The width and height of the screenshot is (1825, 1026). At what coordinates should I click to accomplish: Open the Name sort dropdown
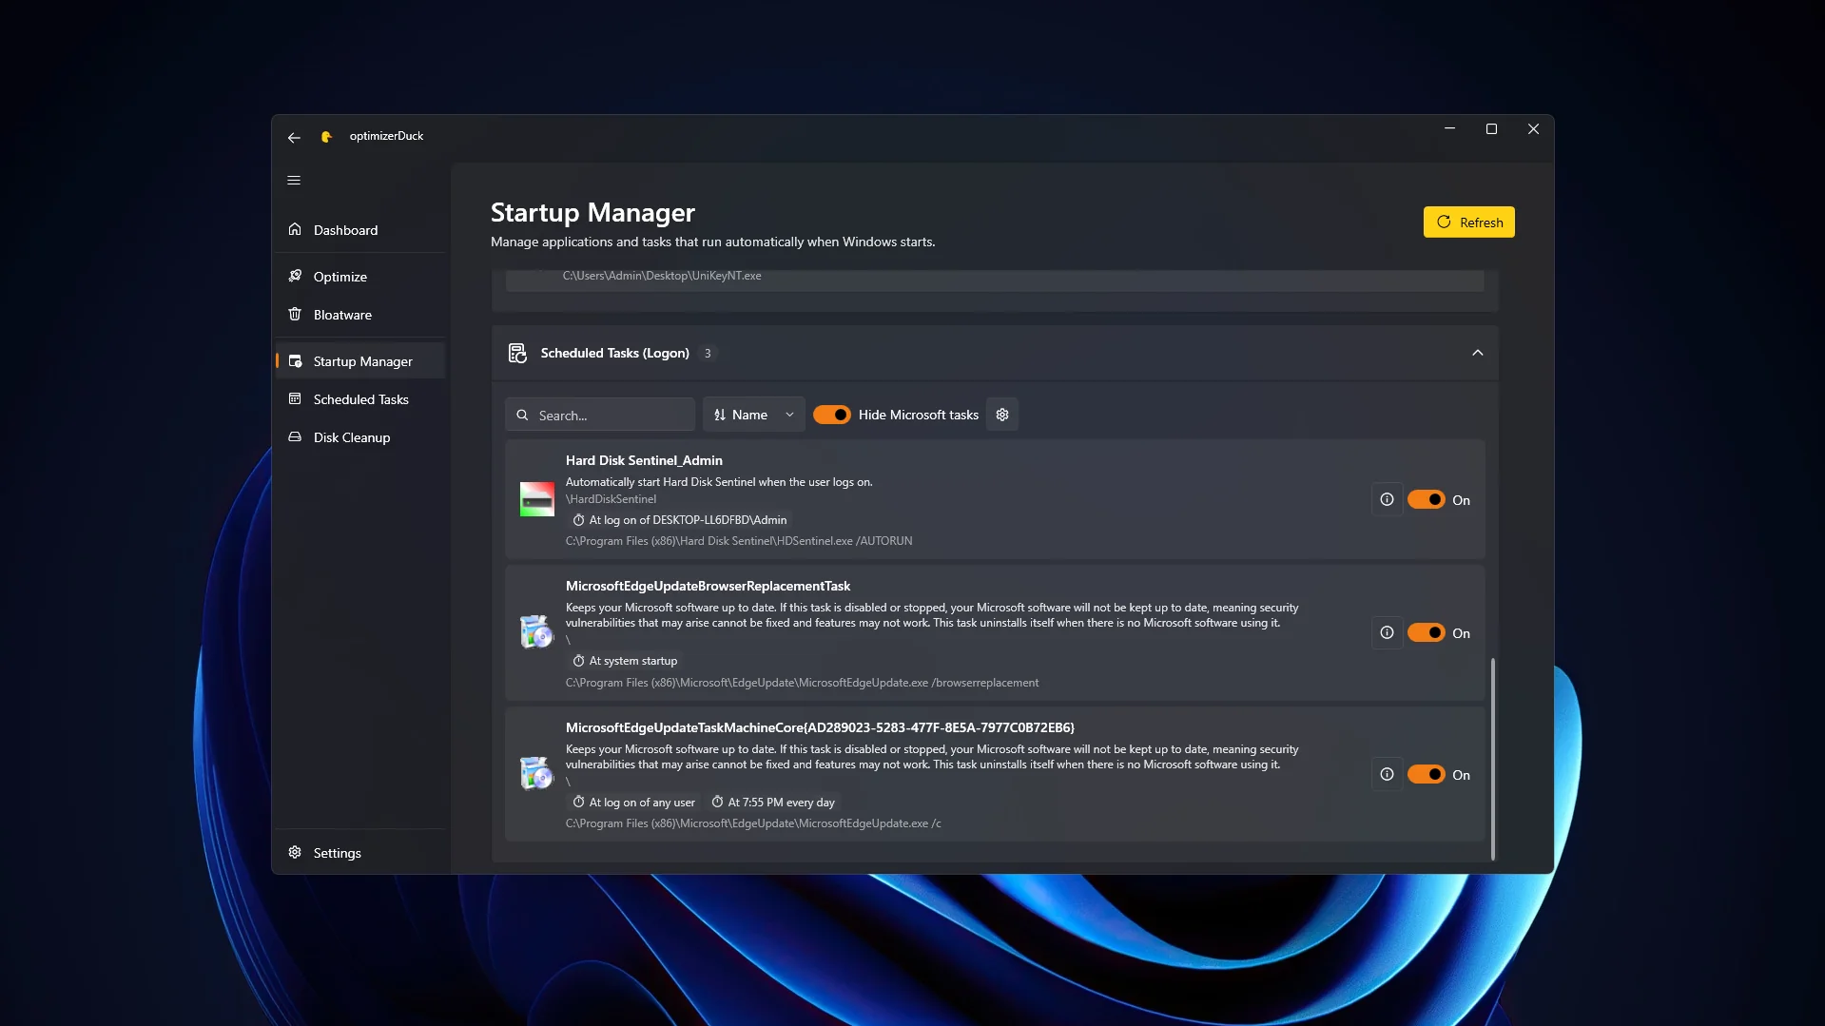pyautogui.click(x=753, y=415)
